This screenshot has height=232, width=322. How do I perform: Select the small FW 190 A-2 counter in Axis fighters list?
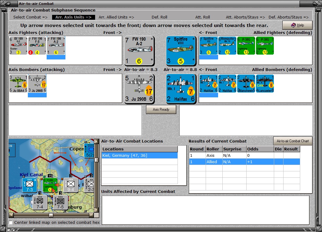click(x=56, y=46)
